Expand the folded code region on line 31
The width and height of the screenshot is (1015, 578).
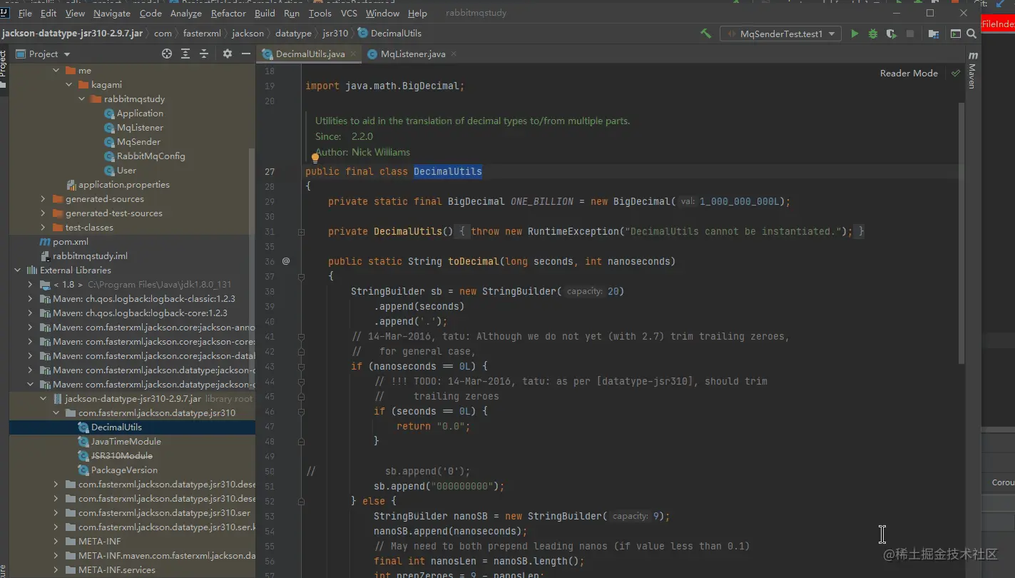click(x=301, y=231)
